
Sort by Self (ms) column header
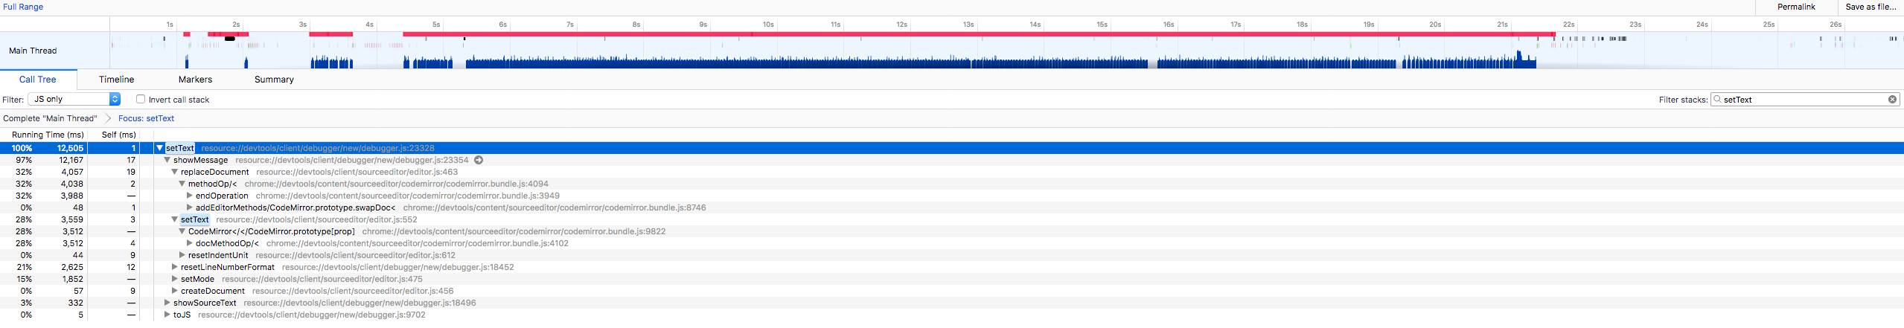(x=119, y=135)
